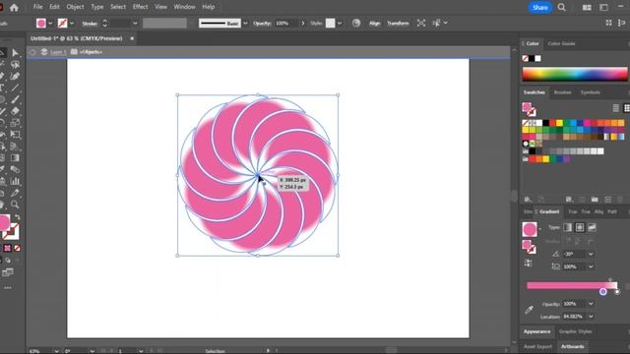Exit isolation mode back arrow
This screenshot has width=630, height=354.
32,52
